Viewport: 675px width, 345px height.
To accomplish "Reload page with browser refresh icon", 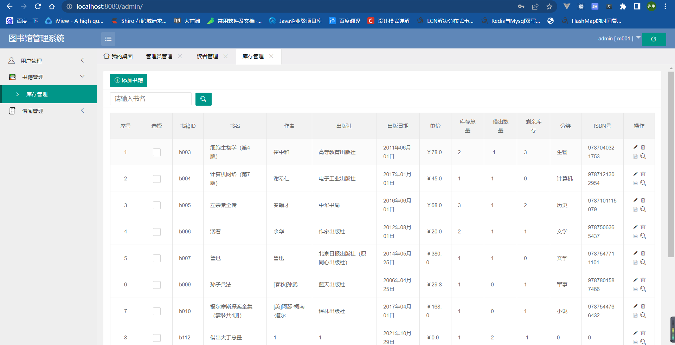I will (x=38, y=6).
